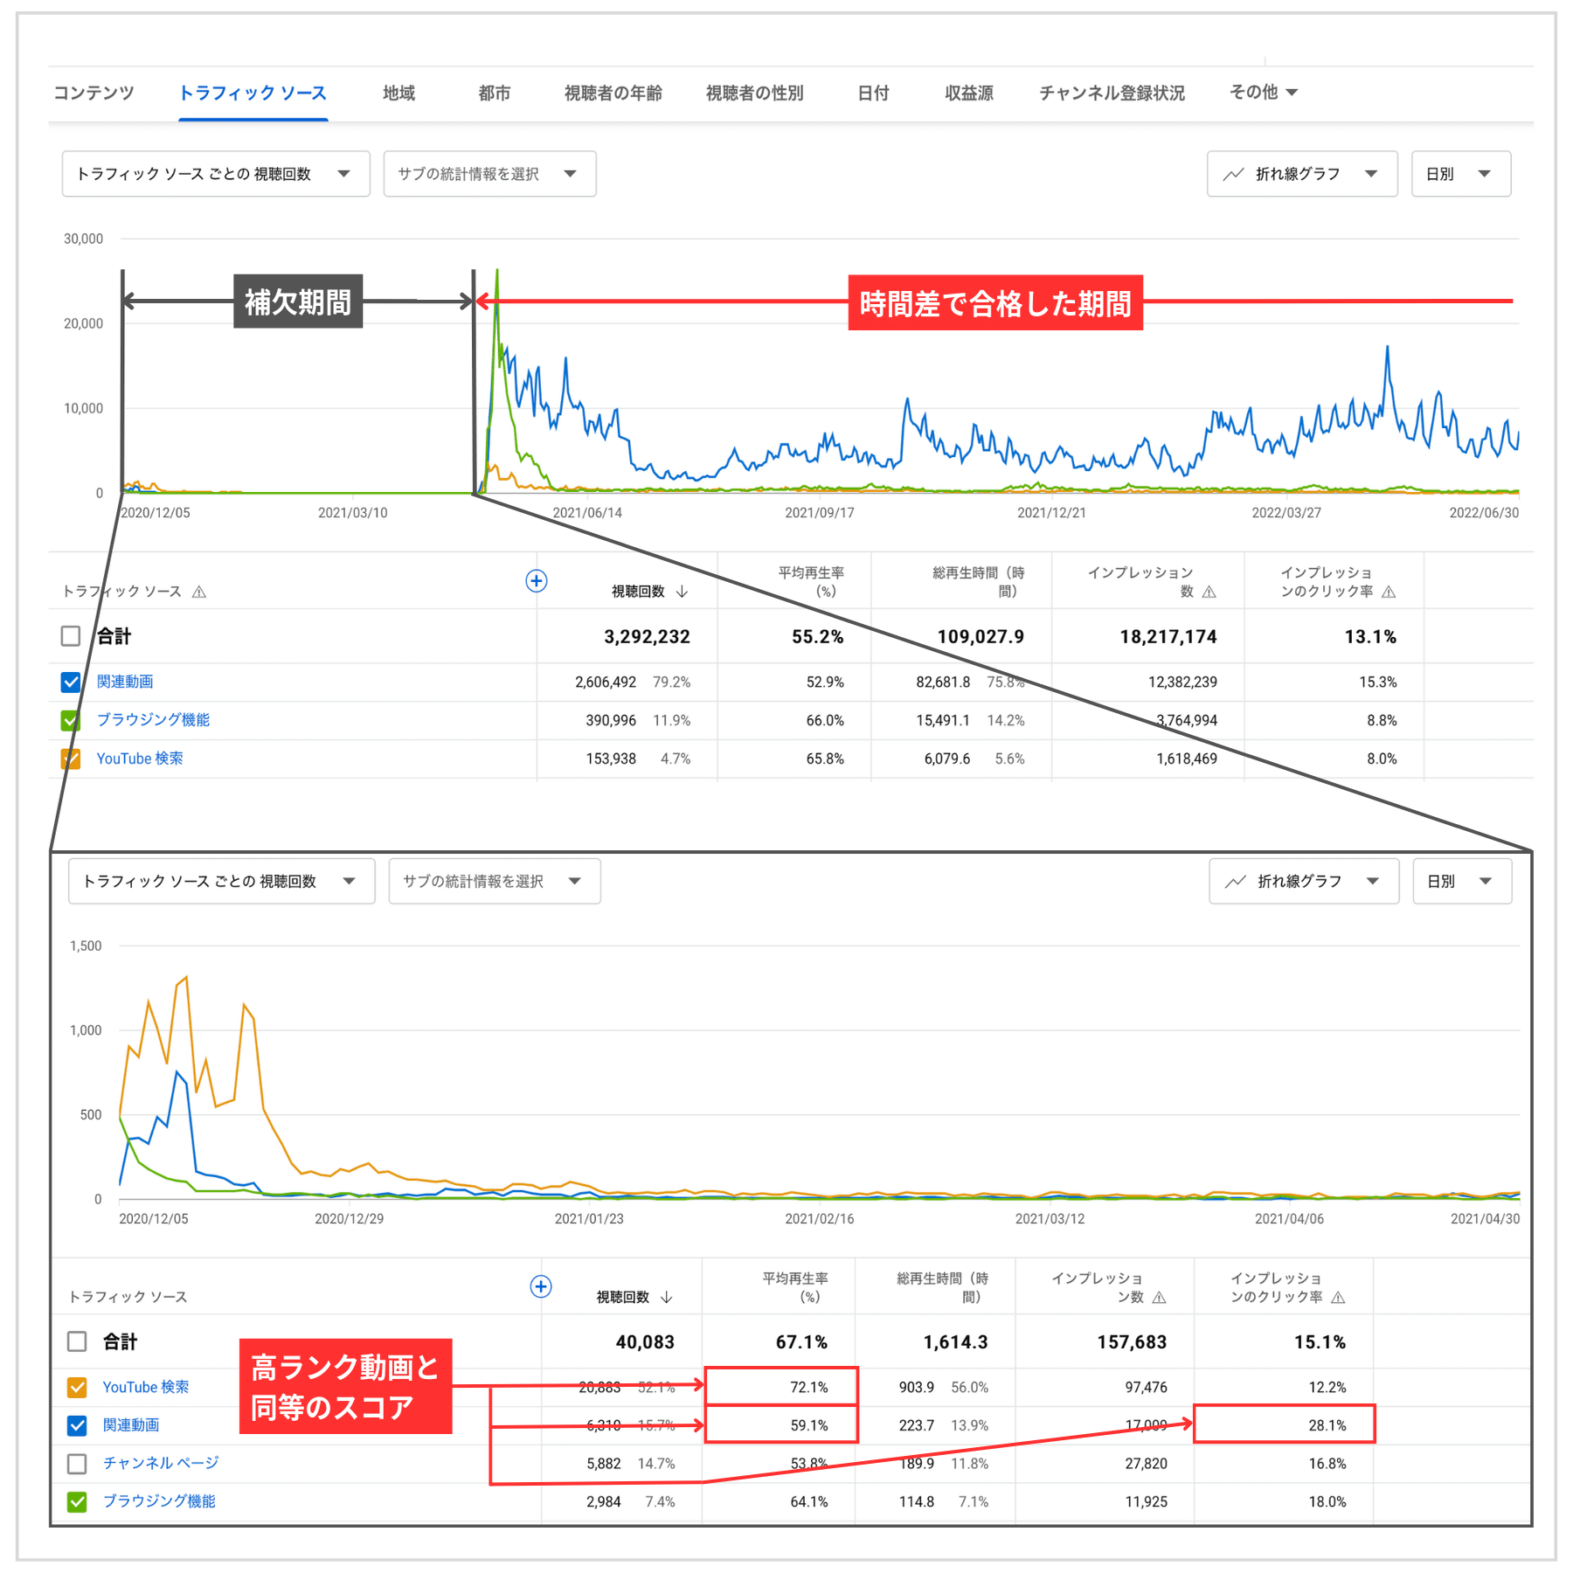This screenshot has width=1573, height=1573.
Task: Switch to the コンテンツ tab
Action: 94,93
